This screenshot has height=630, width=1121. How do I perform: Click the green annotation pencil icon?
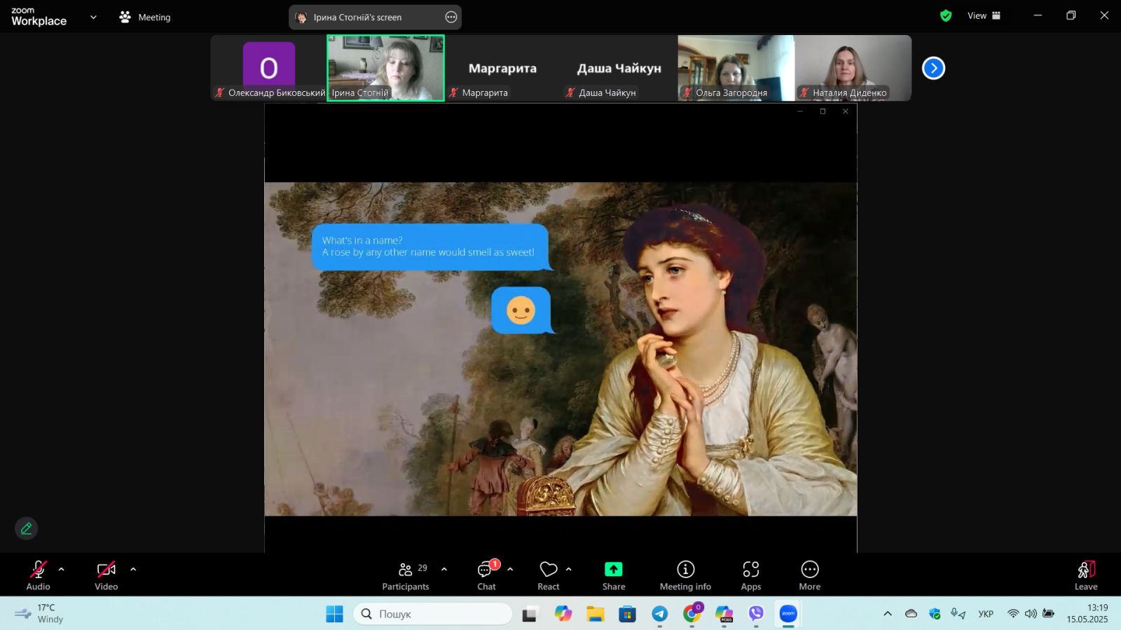(26, 528)
